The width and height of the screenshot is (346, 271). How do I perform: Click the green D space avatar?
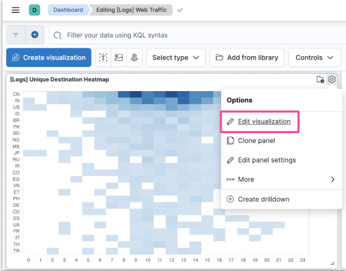pos(34,10)
